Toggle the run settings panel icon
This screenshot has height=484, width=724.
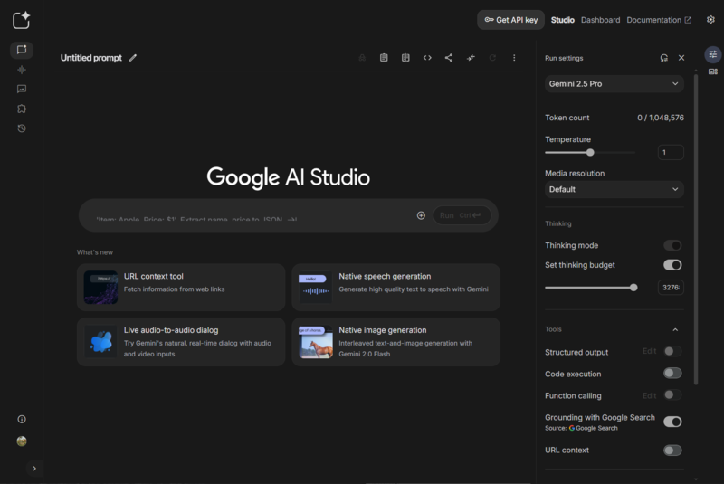click(713, 54)
